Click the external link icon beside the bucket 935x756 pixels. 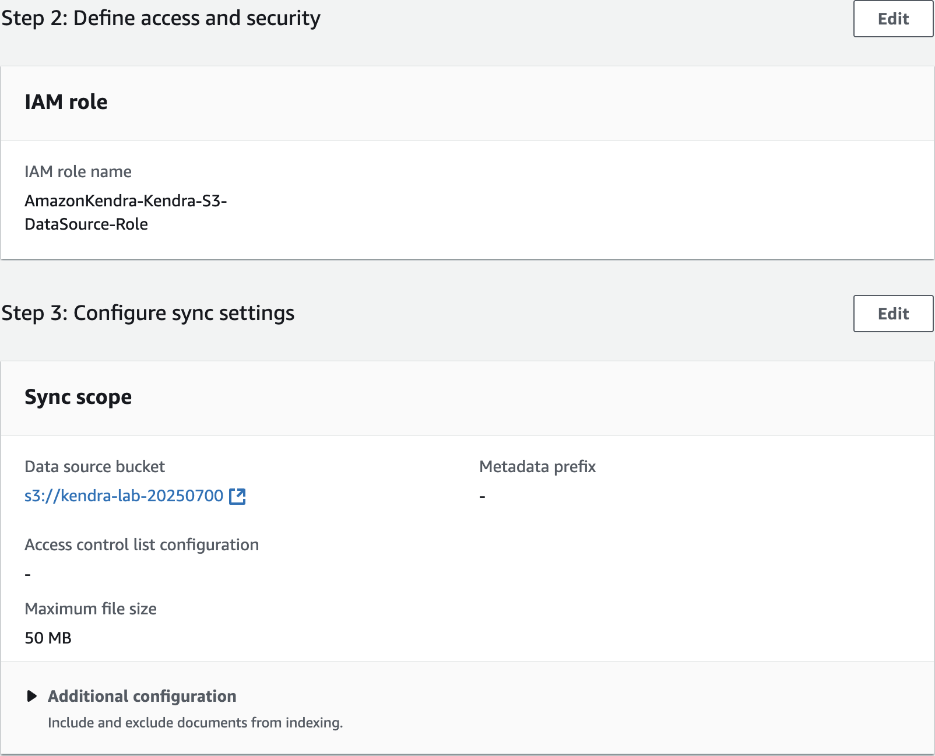click(237, 497)
